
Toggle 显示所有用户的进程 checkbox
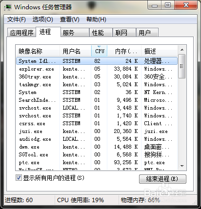point(19,178)
